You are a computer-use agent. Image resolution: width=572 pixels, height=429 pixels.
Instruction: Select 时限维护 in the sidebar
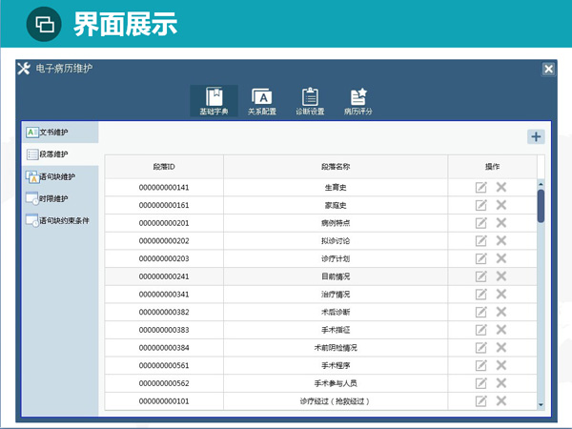tap(60, 198)
